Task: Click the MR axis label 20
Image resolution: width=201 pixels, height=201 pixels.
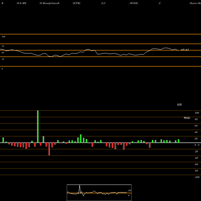Action: [196, 139]
